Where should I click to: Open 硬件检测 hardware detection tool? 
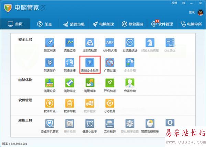[x=70, y=126]
